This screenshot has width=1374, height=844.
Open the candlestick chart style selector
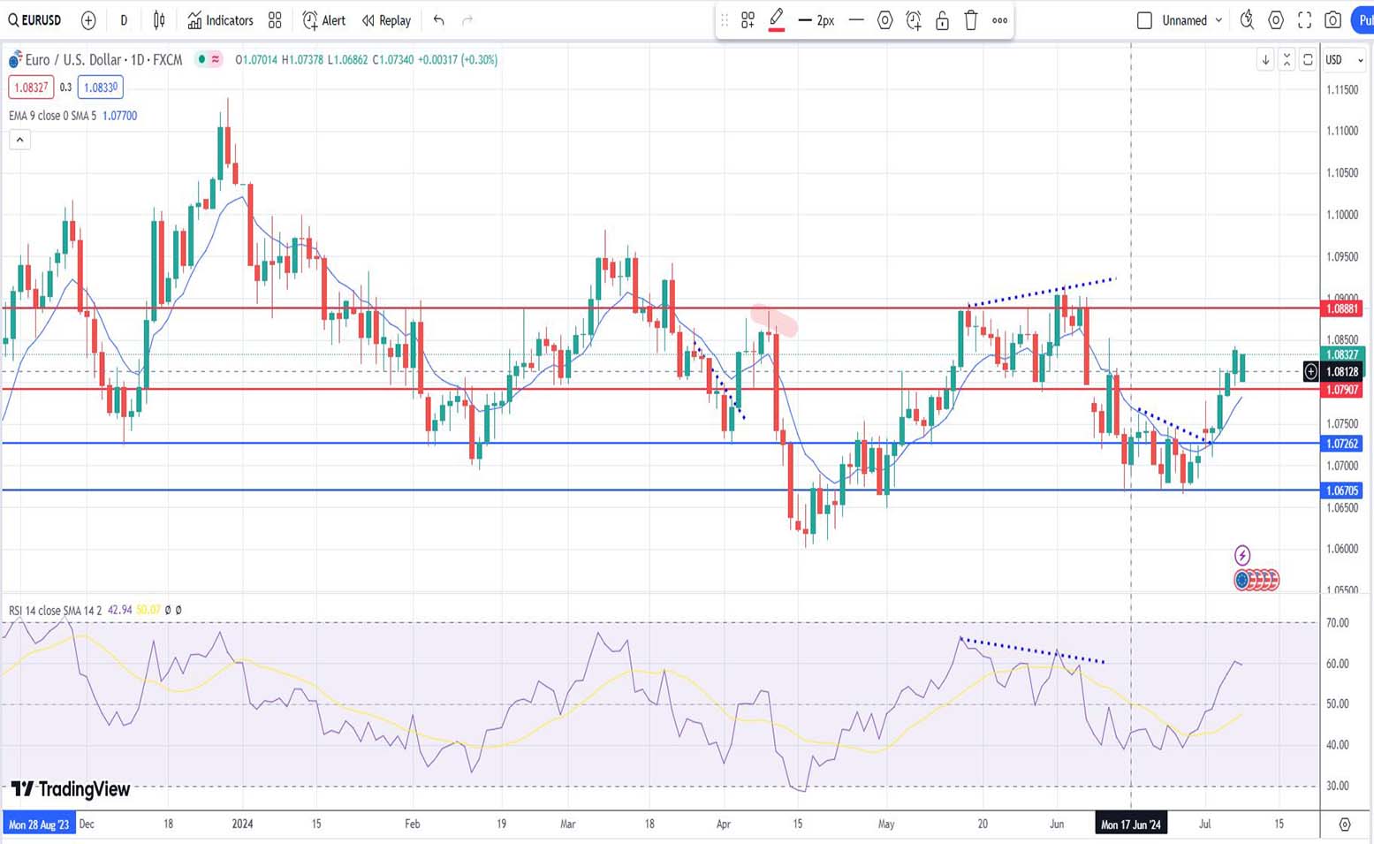coord(159,20)
